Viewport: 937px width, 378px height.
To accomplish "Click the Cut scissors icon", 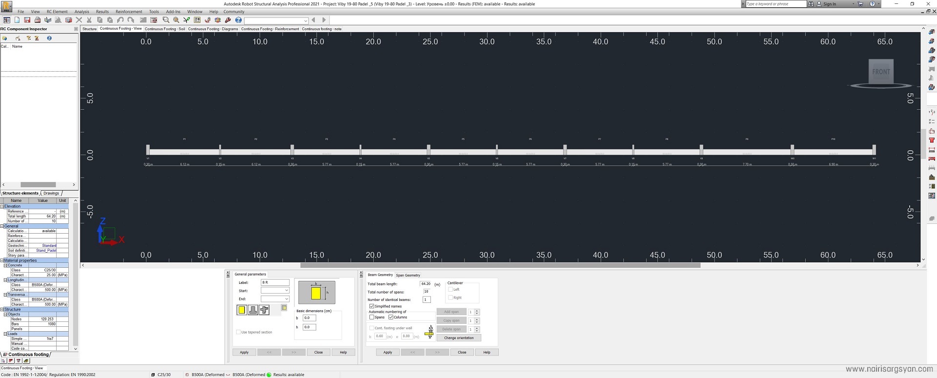I will coord(89,20).
